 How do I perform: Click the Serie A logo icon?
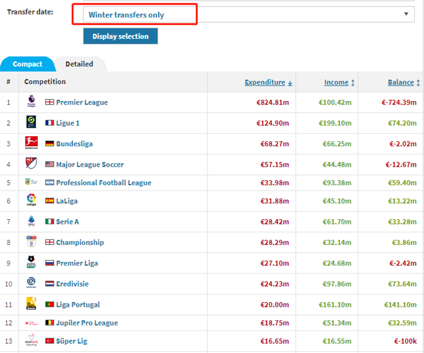coord(32,220)
